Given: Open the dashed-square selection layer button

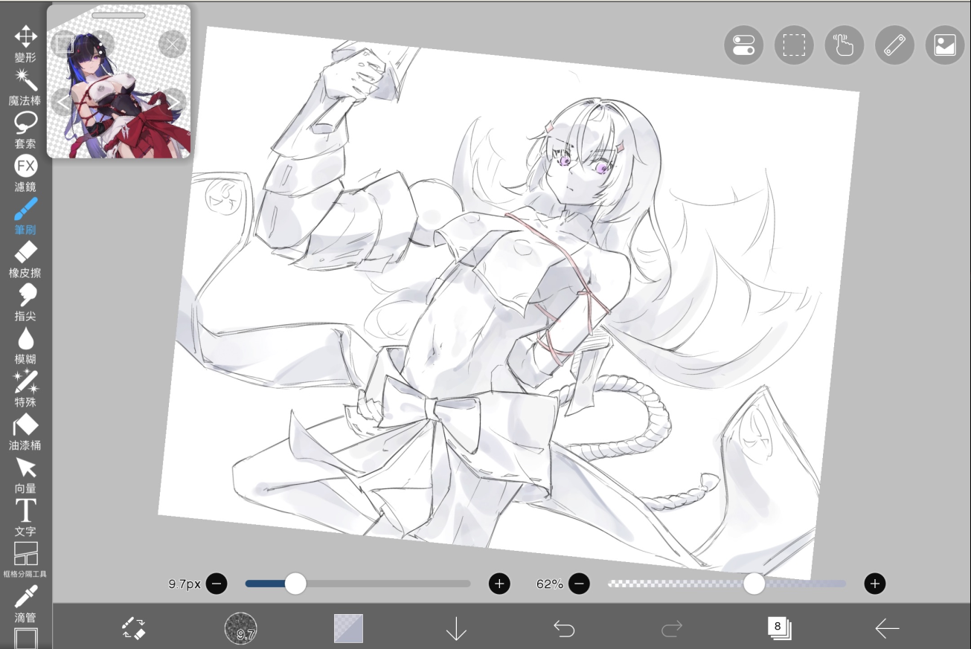Looking at the screenshot, I should 794,45.
